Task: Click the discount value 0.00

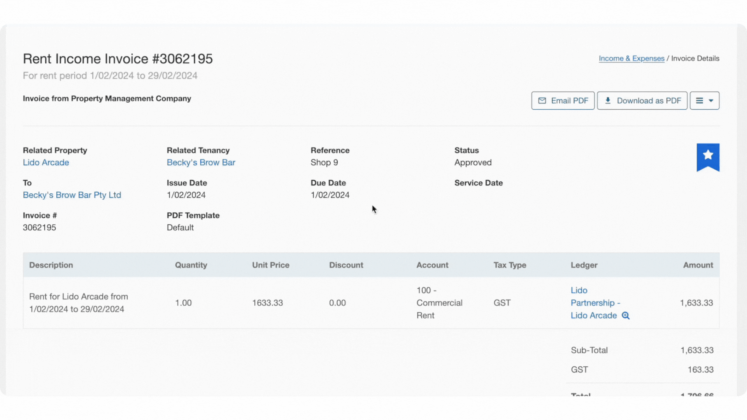Action: pos(337,303)
